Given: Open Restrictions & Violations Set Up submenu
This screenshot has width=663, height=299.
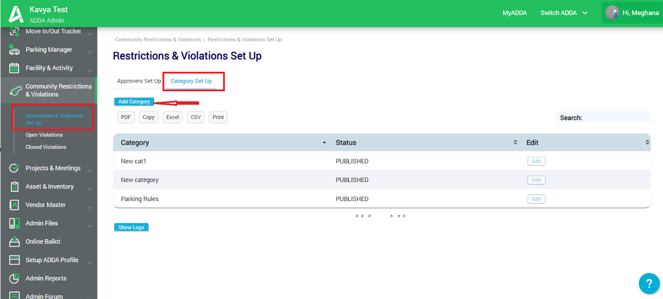Looking at the screenshot, I should point(54,119).
